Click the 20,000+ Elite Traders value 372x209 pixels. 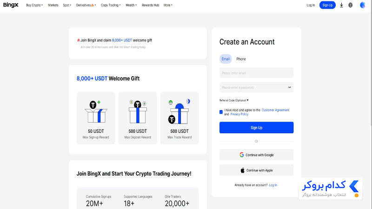click(x=177, y=203)
